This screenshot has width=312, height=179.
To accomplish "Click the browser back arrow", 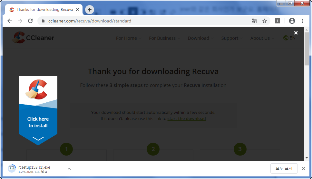I will (x=10, y=21).
